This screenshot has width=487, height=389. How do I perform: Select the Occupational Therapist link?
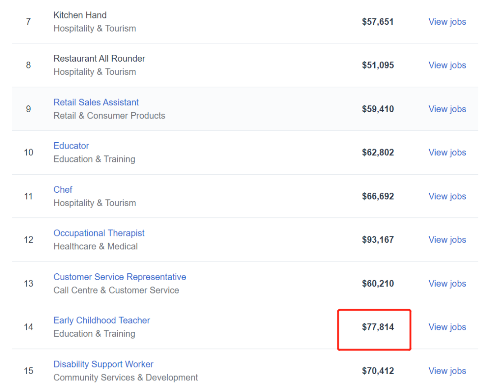click(99, 233)
